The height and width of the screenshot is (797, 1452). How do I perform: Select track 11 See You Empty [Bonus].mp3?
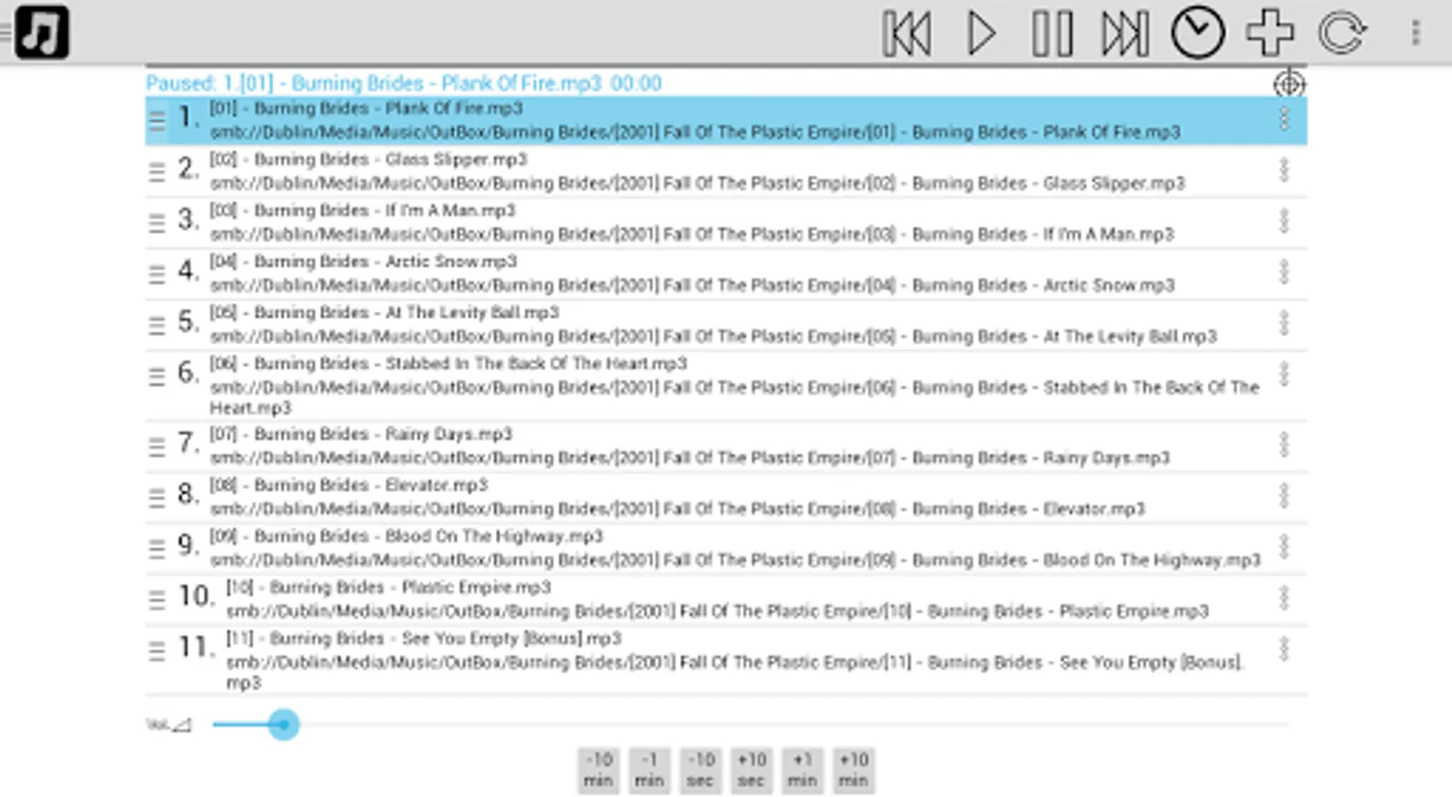click(x=726, y=661)
